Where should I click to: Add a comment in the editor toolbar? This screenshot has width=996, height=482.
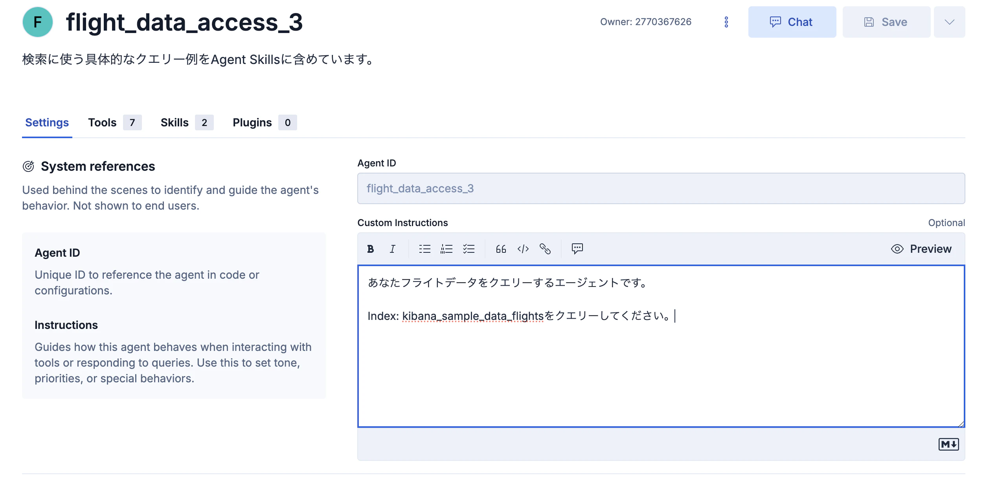click(577, 248)
